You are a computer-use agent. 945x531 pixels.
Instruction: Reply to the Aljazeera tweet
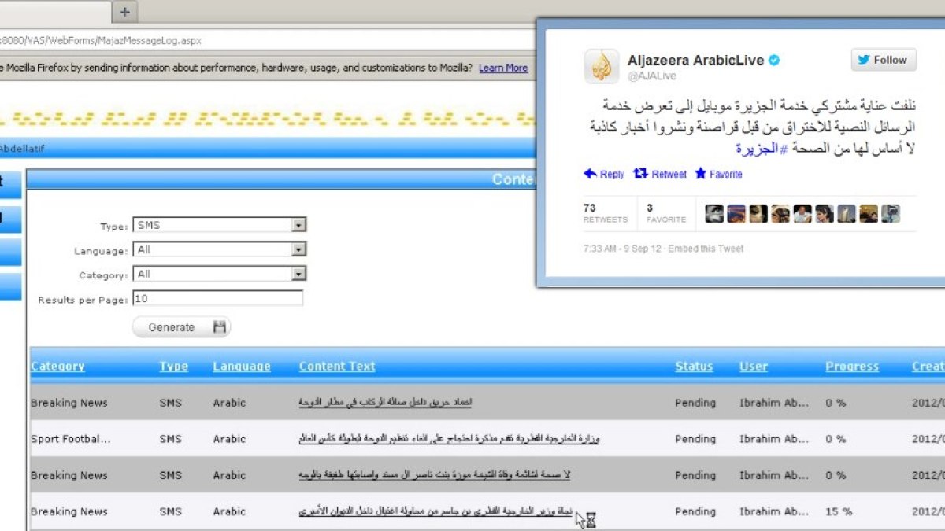604,174
